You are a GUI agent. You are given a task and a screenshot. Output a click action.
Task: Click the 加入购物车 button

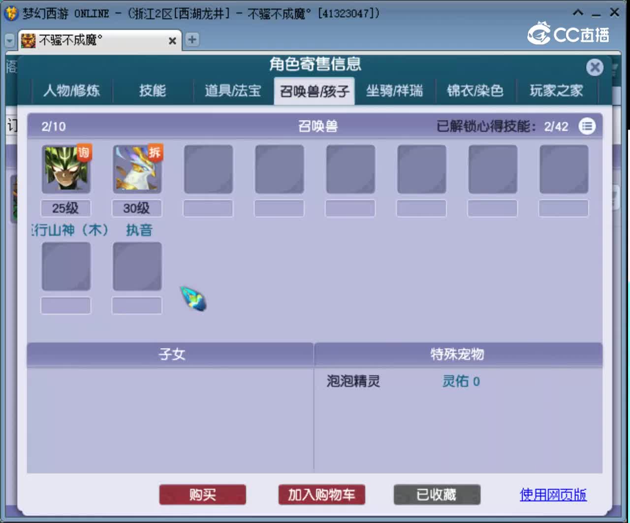321,494
